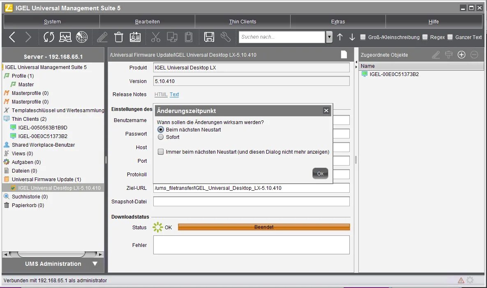
Task: Open the Extras menu
Action: tap(338, 21)
